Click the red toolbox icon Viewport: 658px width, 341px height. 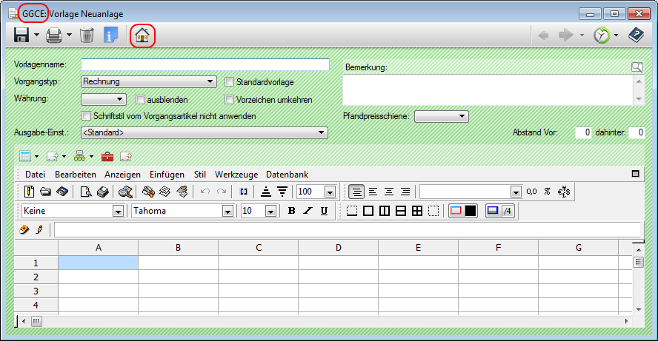tap(107, 156)
